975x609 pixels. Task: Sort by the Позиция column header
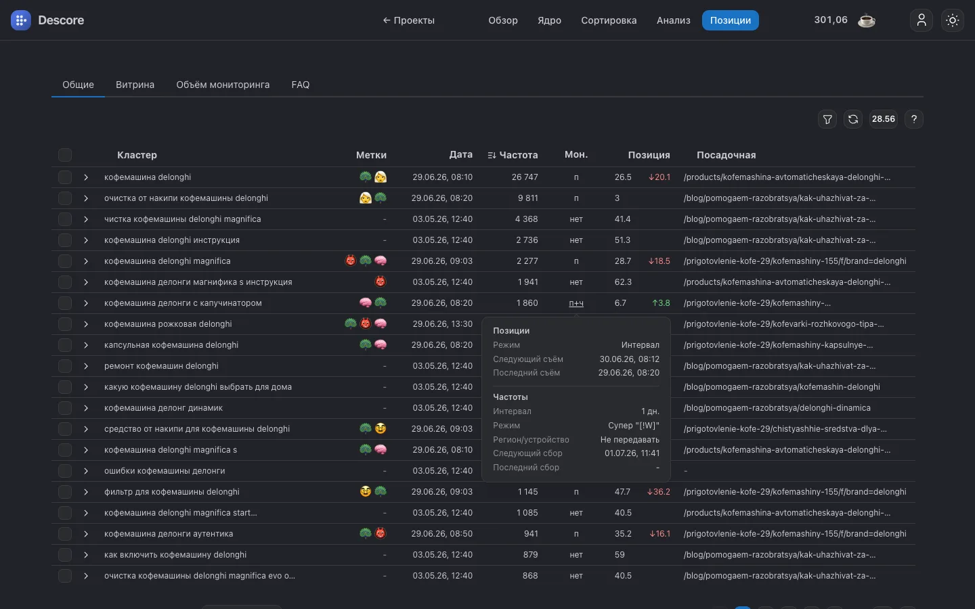pos(649,155)
